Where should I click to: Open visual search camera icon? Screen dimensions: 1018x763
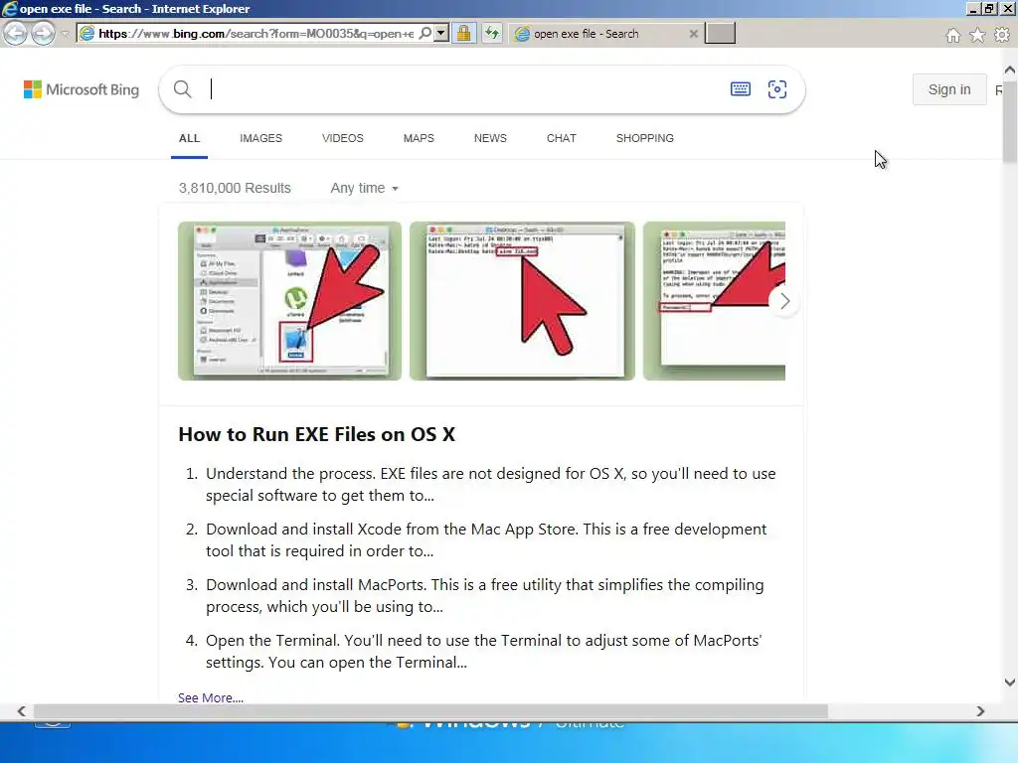click(777, 89)
